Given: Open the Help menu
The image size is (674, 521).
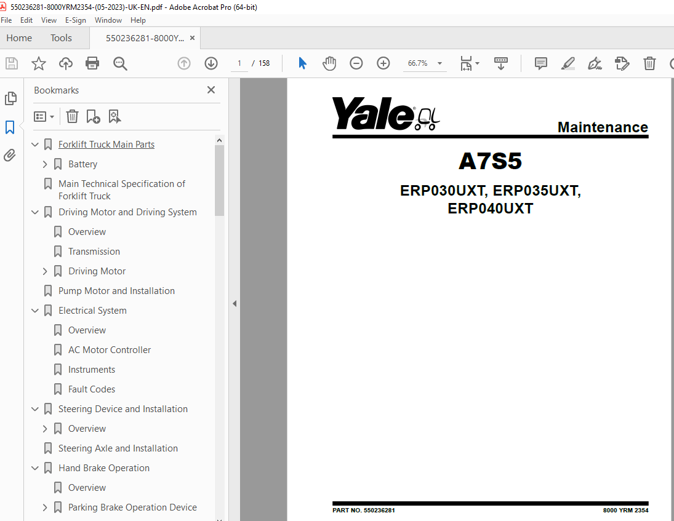Looking at the screenshot, I should tap(138, 20).
